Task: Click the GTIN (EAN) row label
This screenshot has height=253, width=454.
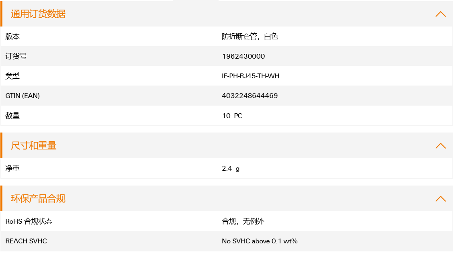Action: click(x=22, y=96)
